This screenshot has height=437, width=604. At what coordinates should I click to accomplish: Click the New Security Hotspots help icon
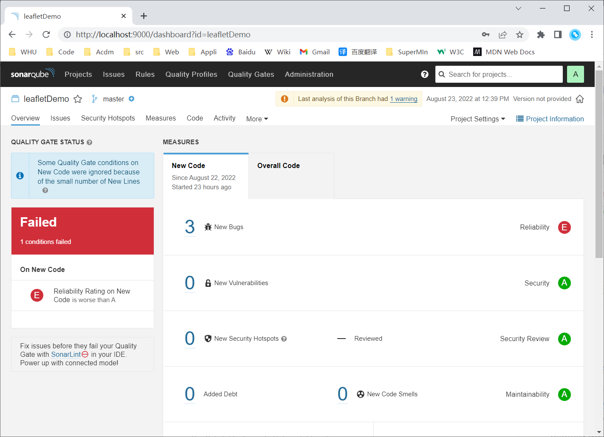click(284, 339)
